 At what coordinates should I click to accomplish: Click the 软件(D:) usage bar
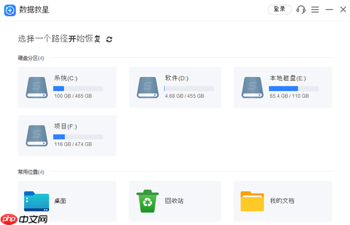[x=189, y=89]
